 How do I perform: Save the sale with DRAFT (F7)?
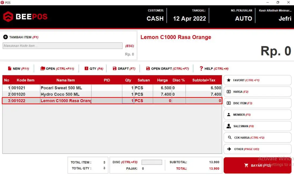click(124, 69)
